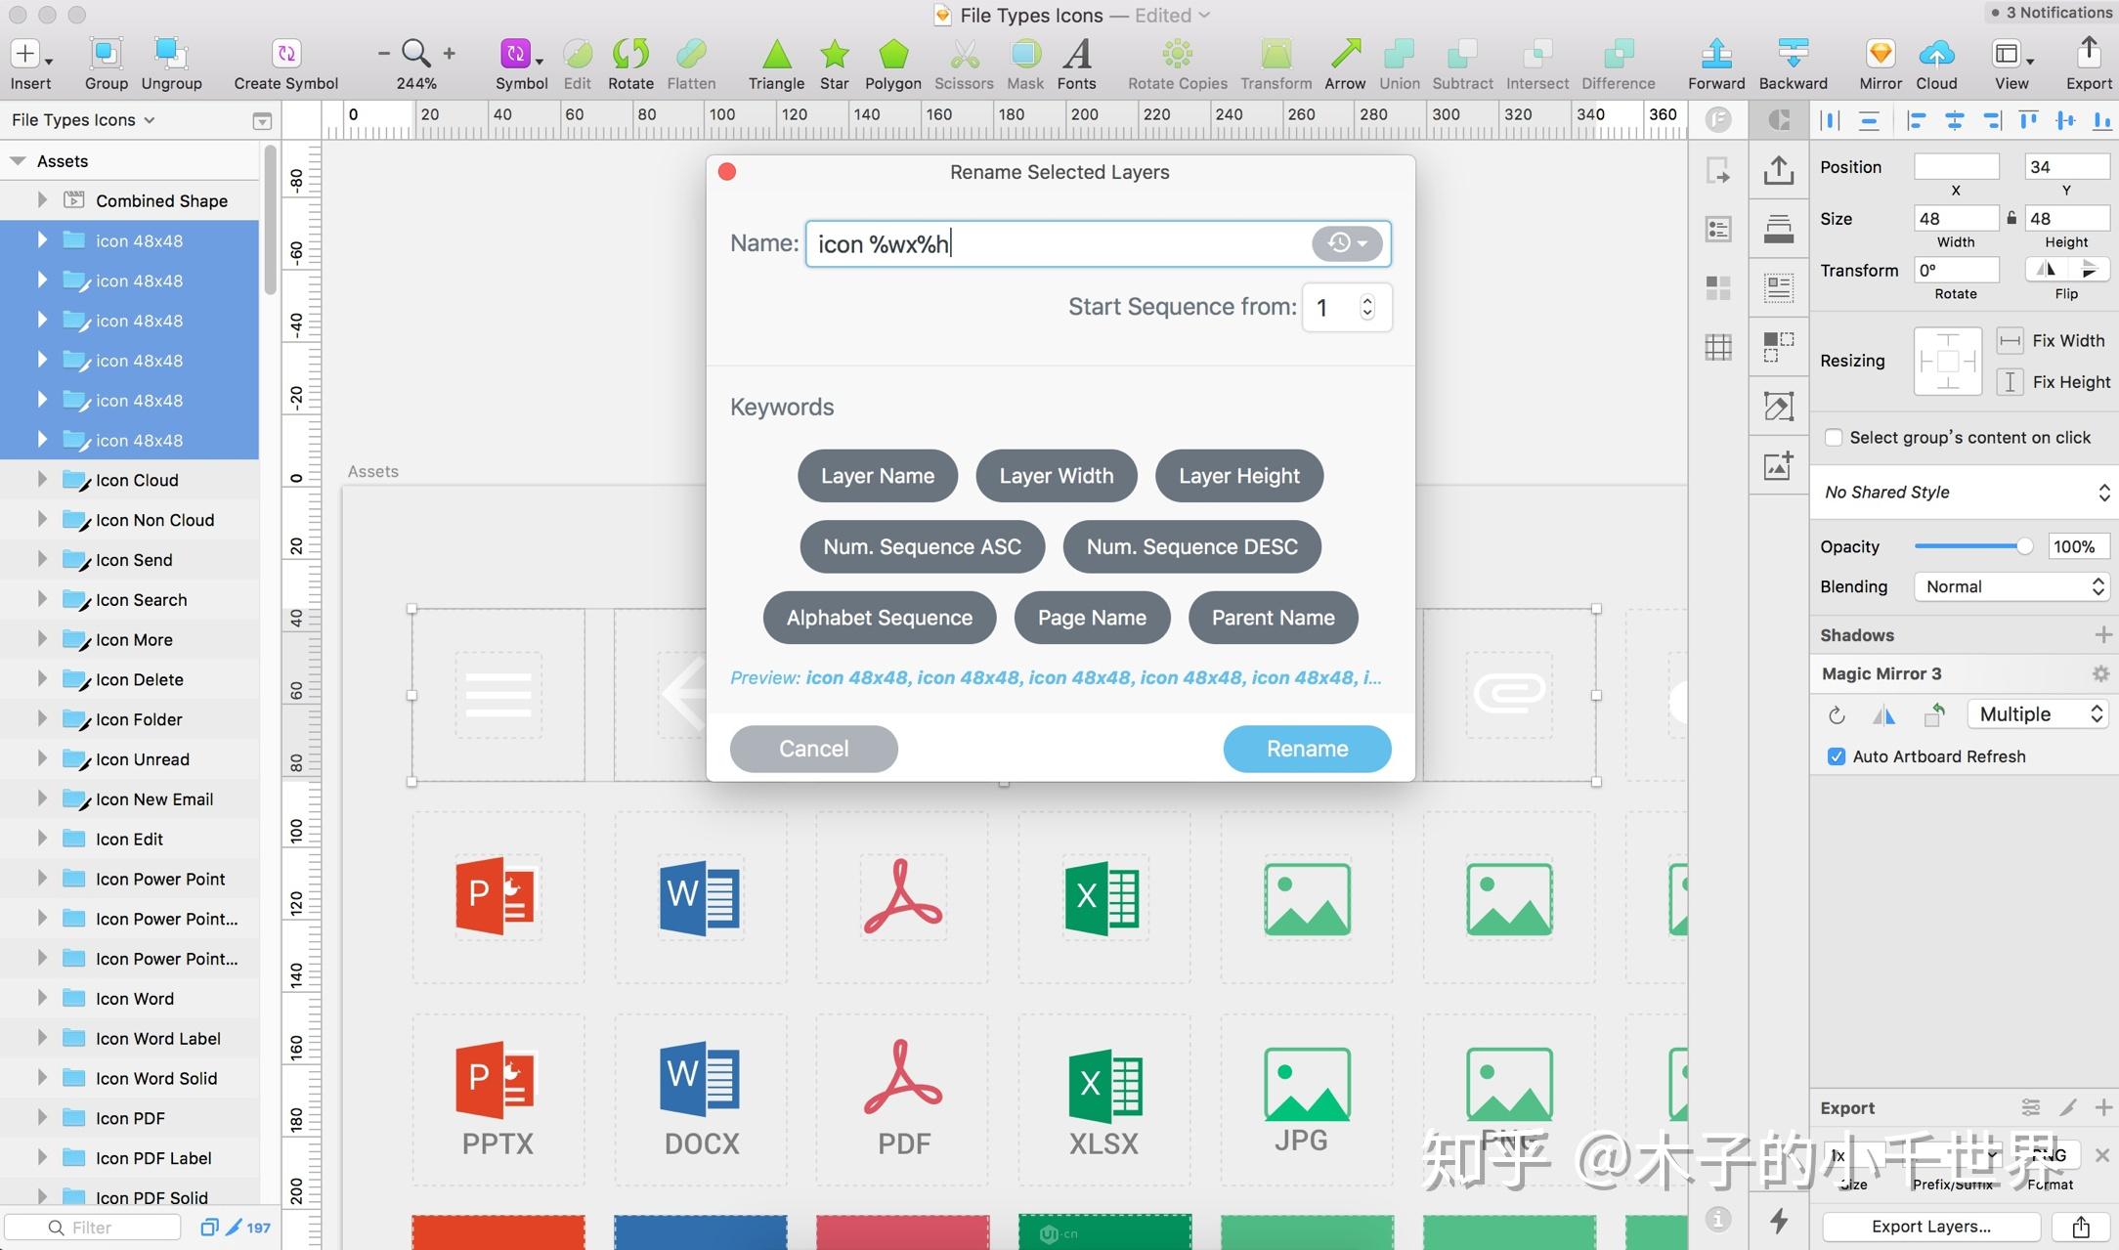Select the Triangle shape tool
The image size is (2119, 1250).
coord(776,54)
